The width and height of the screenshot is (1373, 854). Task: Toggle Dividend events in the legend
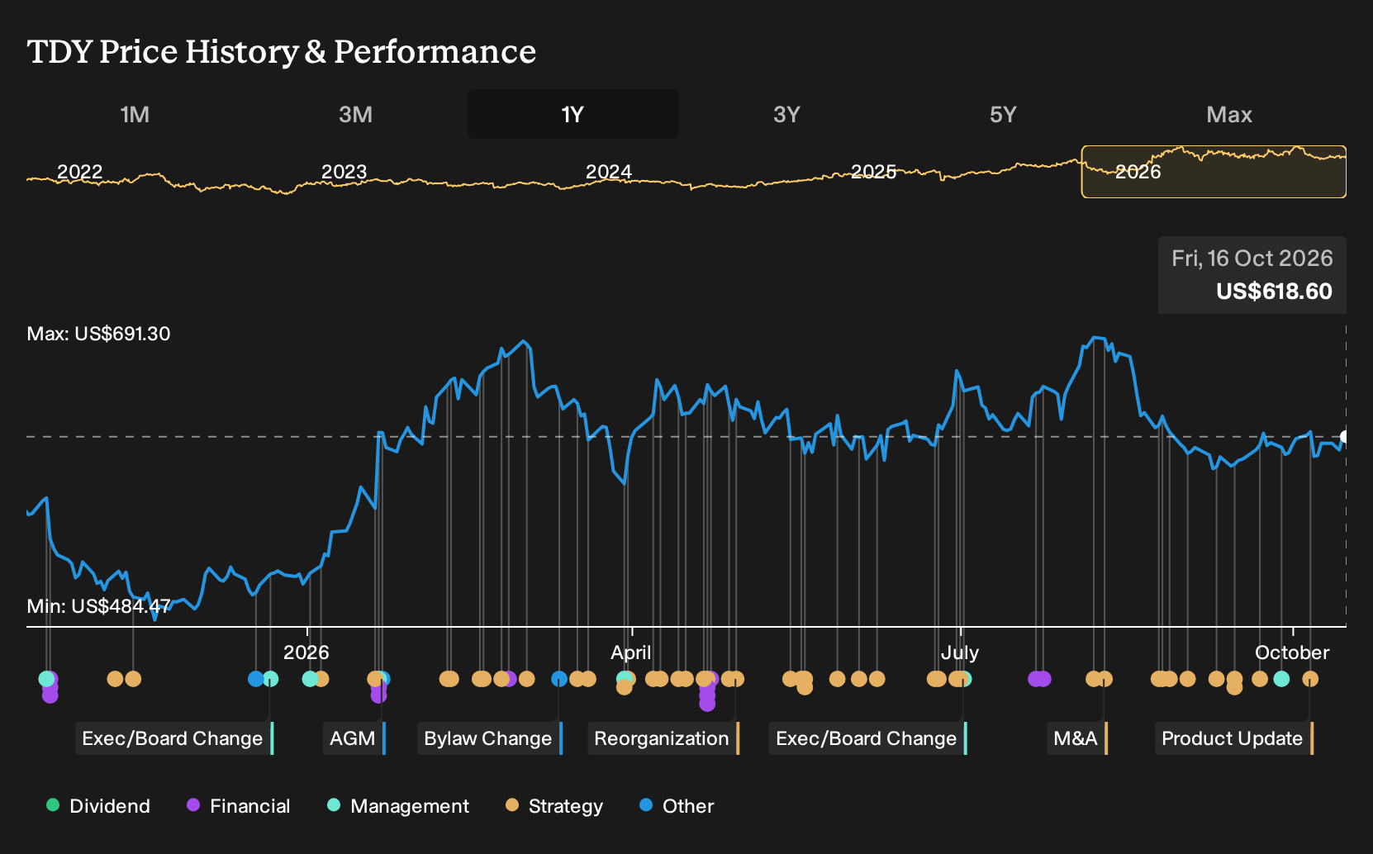(x=98, y=806)
